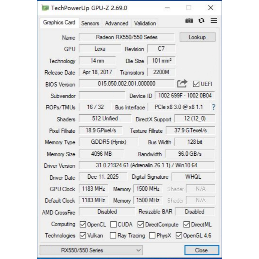Click the DirectX Support value 12 (12_0)
Viewport: 259px width, 259px height.
pyautogui.click(x=195, y=118)
